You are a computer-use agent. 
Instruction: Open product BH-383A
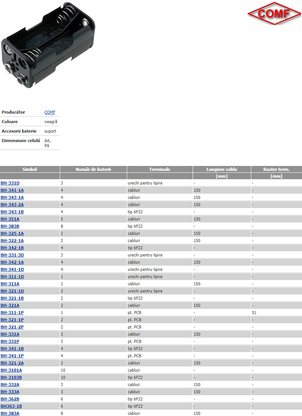click(10, 413)
